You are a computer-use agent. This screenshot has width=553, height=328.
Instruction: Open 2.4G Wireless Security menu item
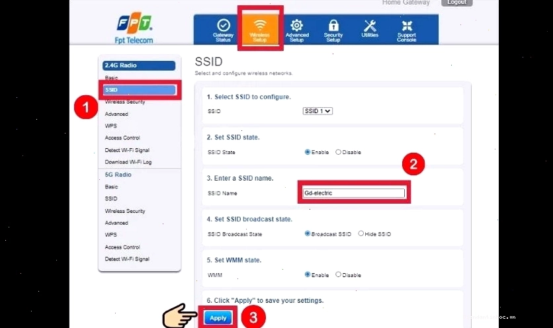125,102
